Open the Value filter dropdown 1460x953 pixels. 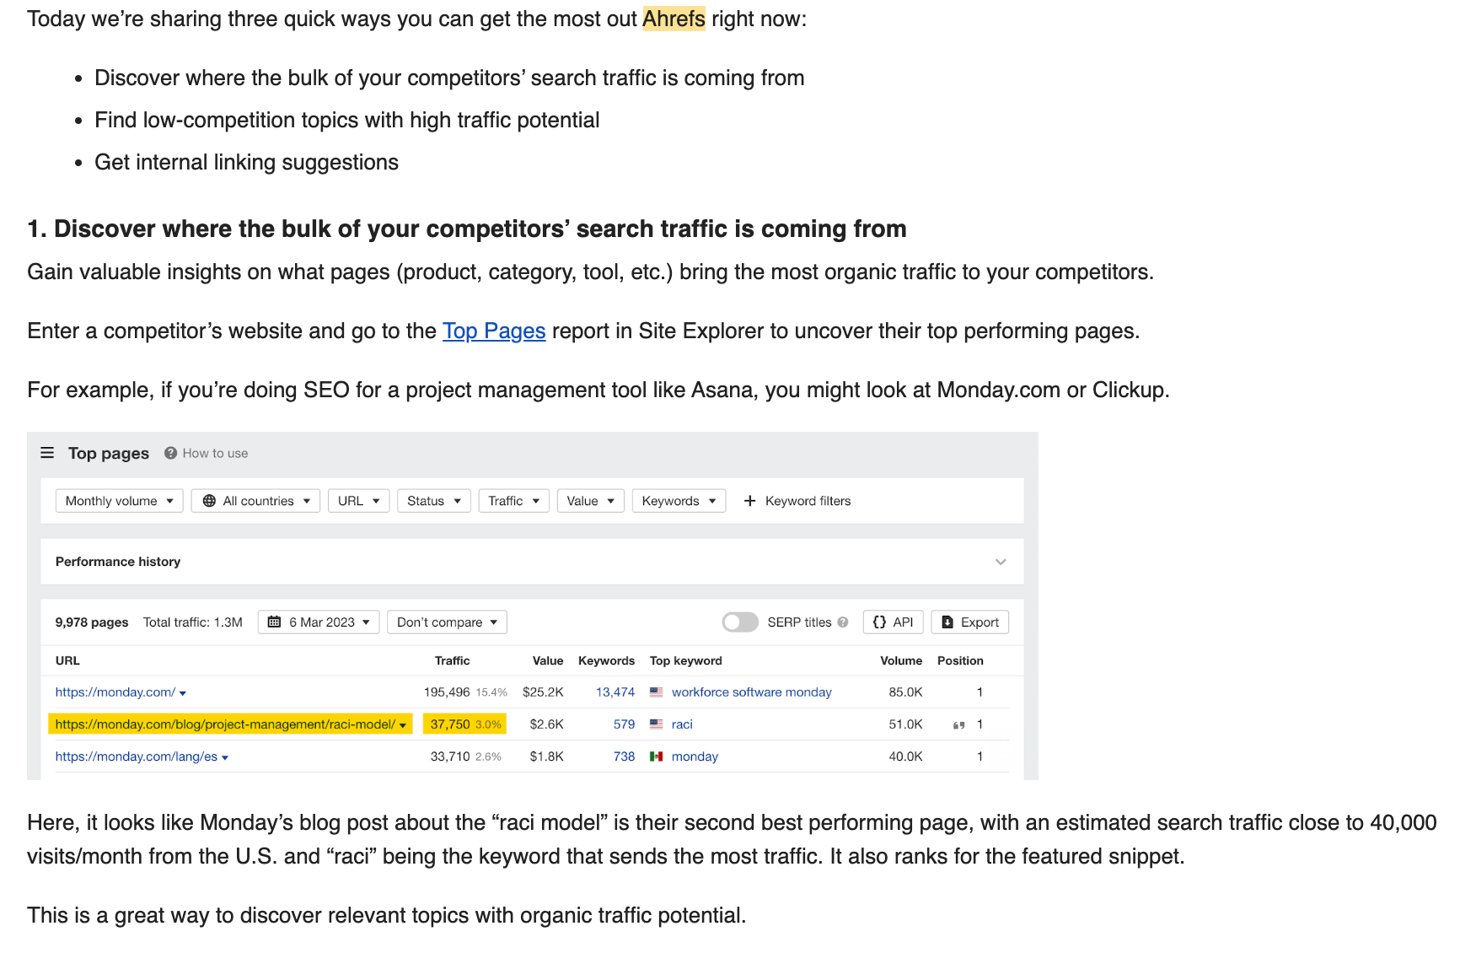tap(591, 501)
